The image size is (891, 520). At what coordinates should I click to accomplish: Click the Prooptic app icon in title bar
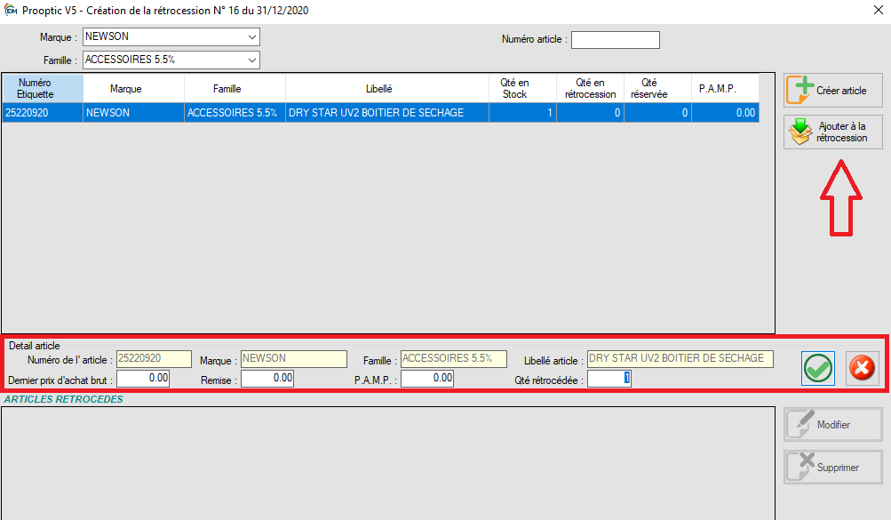11,11
